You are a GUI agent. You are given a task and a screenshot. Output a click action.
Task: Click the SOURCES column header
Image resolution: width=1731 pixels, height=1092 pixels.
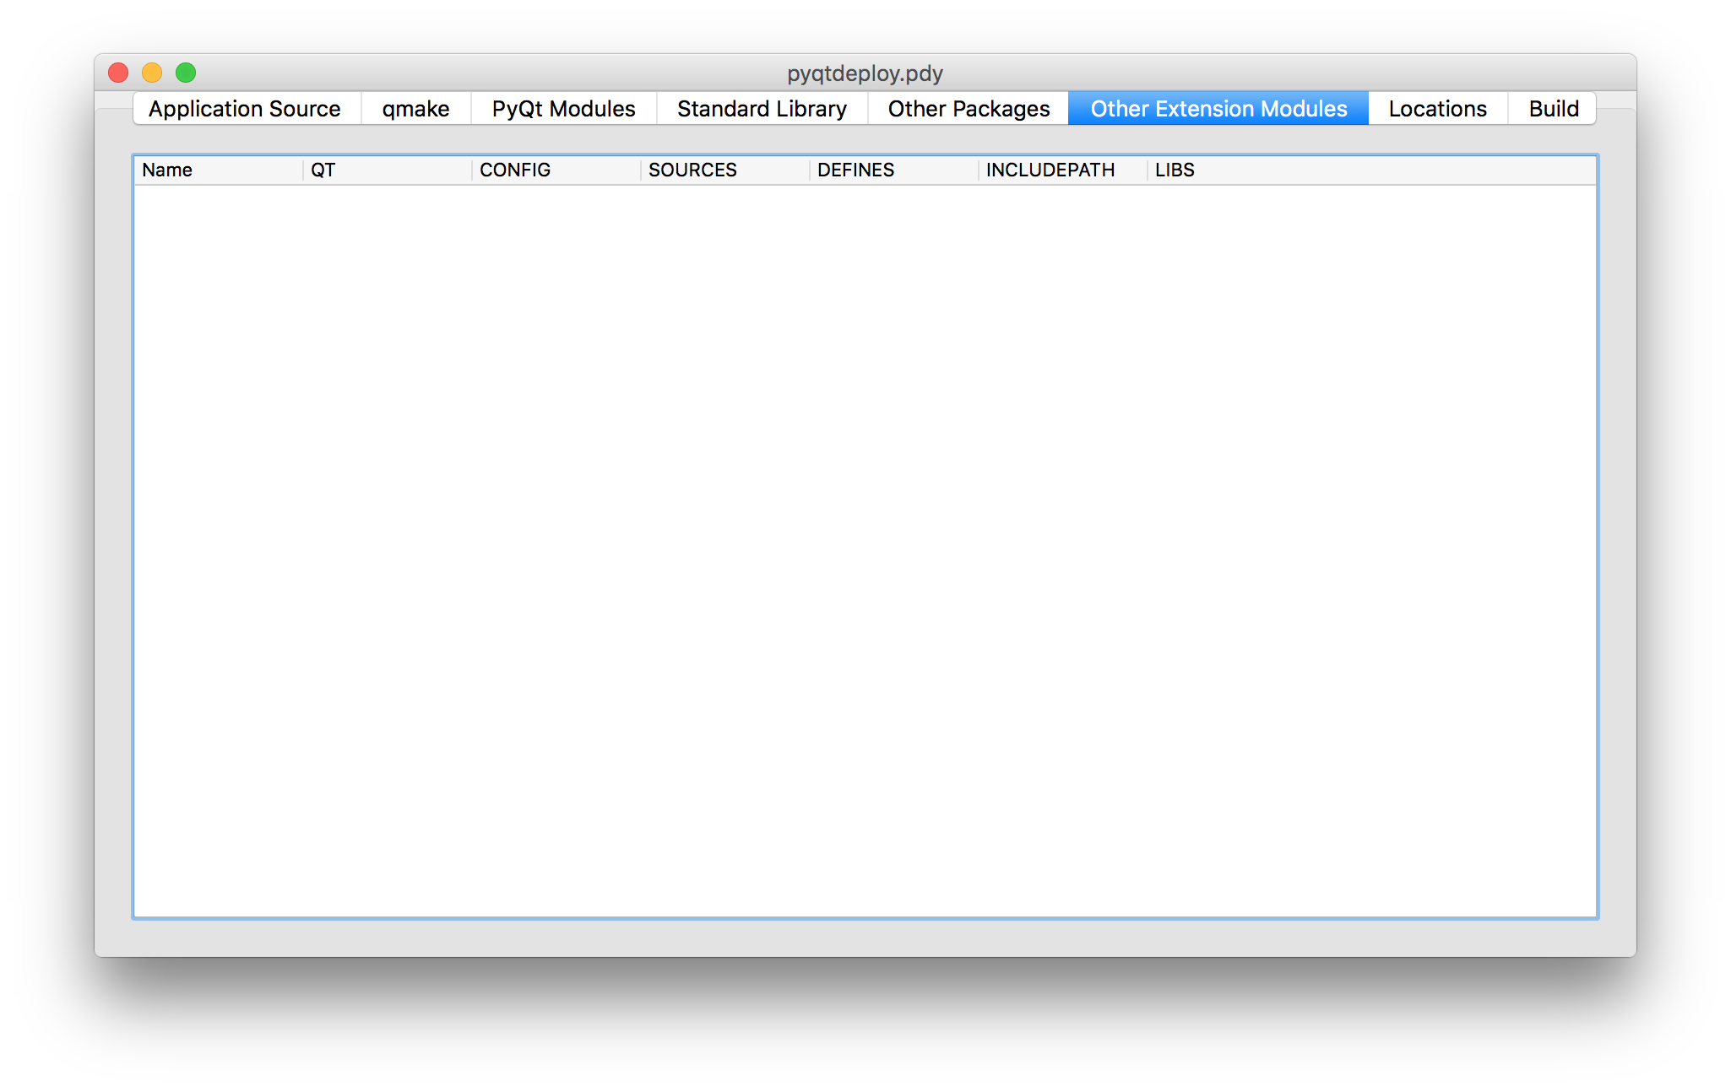point(724,170)
